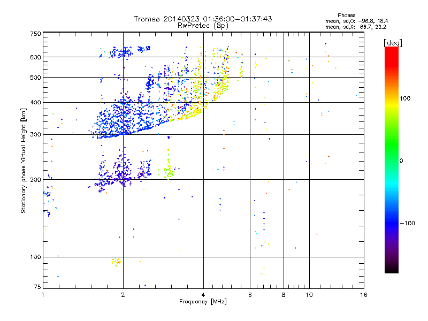428x321 pixels.
Task: Click the yellow-orange point cluster just below 100 km
Action: click(117, 262)
